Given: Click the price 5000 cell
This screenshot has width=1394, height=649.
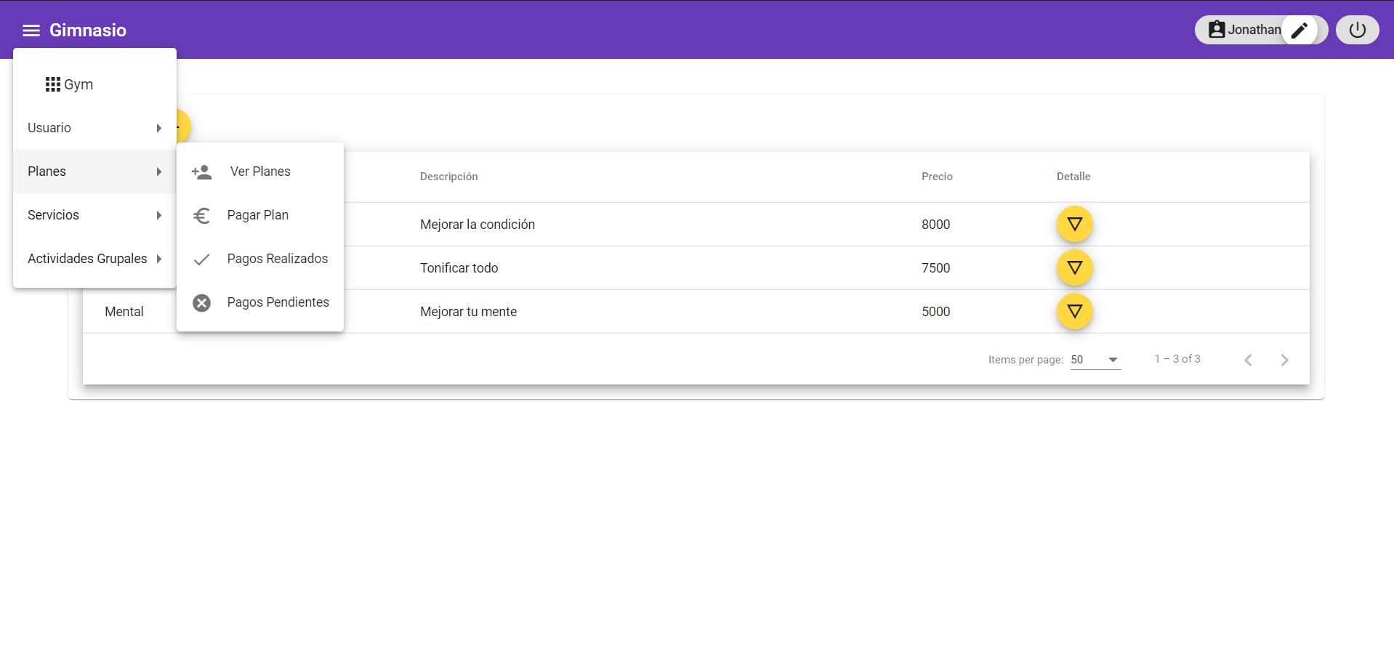Looking at the screenshot, I should [936, 312].
